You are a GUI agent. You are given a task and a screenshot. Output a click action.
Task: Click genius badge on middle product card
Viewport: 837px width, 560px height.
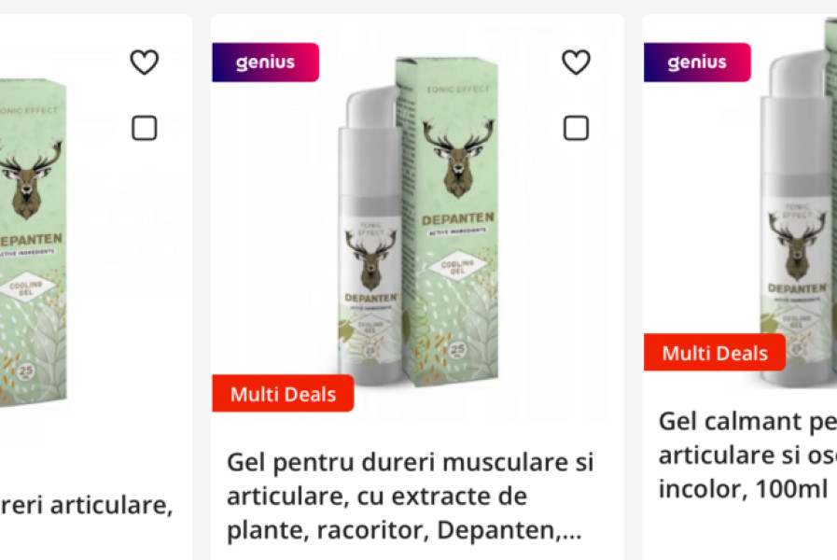tap(265, 63)
